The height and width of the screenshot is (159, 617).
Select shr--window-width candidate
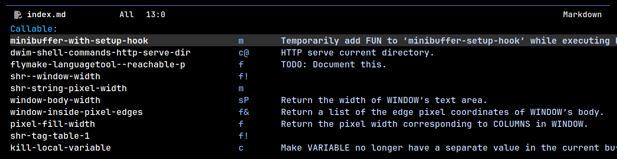click(x=55, y=77)
